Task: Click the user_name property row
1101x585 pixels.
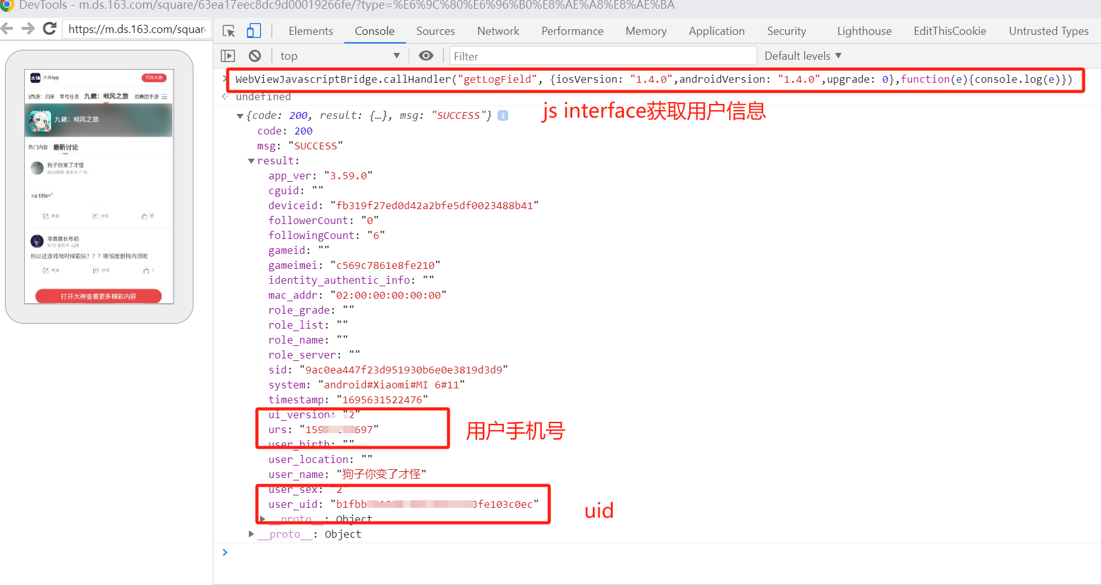Action: (x=347, y=474)
